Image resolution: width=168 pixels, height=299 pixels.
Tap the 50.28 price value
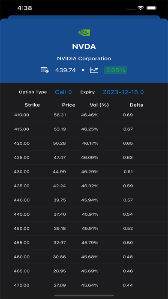click(x=60, y=143)
